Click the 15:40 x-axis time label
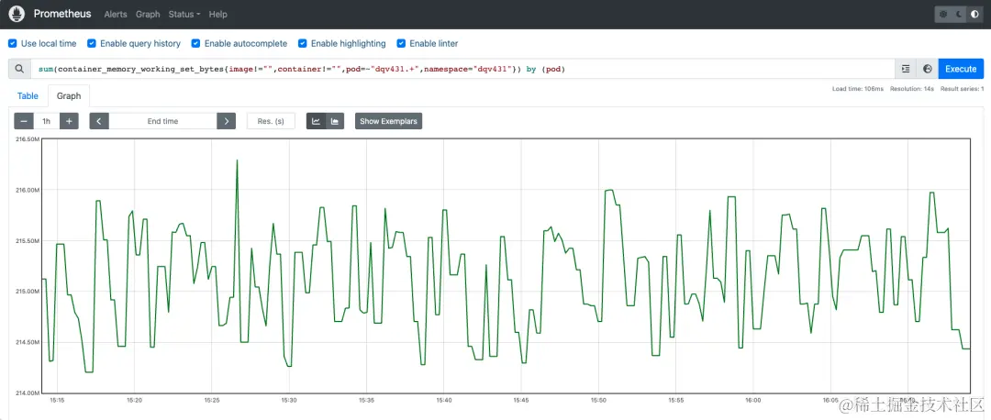 (x=444, y=400)
